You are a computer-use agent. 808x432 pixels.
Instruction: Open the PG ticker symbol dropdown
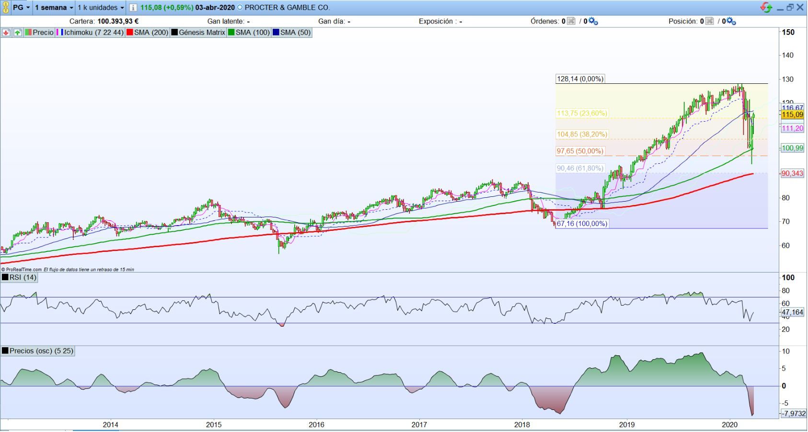click(22, 8)
